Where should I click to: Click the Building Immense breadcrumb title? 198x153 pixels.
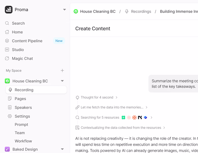point(179,12)
